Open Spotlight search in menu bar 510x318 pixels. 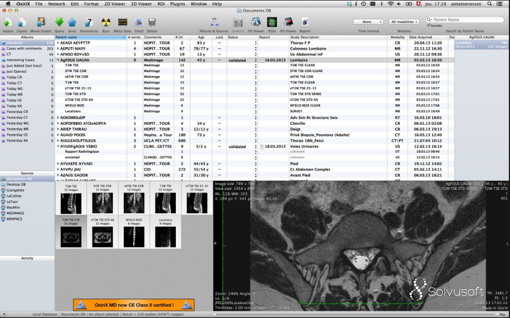point(489,4)
